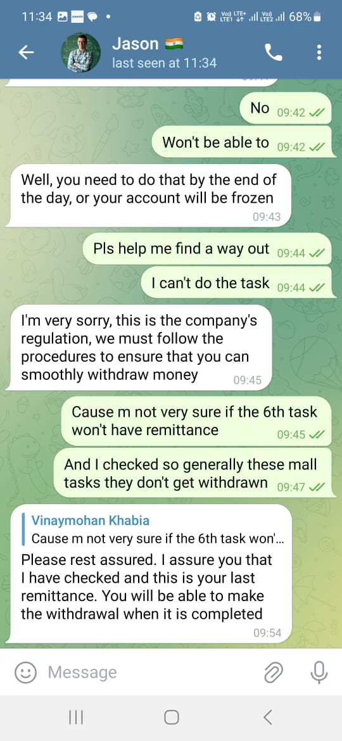342x741 pixels.
Task: Tap the "Won't be able to" message
Action: coord(241,142)
